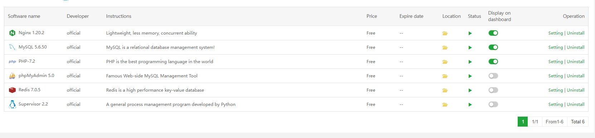The image size is (595, 138).
Task: Open Setting for PHP-7.2
Action: (555, 62)
